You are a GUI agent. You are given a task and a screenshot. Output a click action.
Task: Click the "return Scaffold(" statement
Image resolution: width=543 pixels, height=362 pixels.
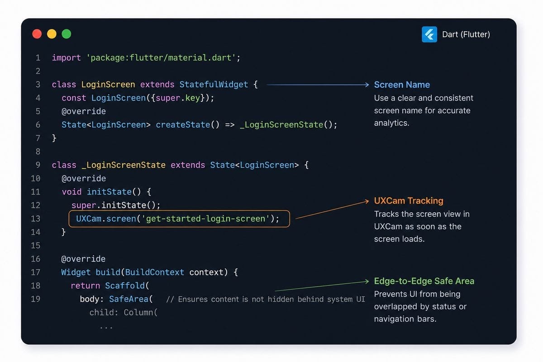[x=110, y=286]
